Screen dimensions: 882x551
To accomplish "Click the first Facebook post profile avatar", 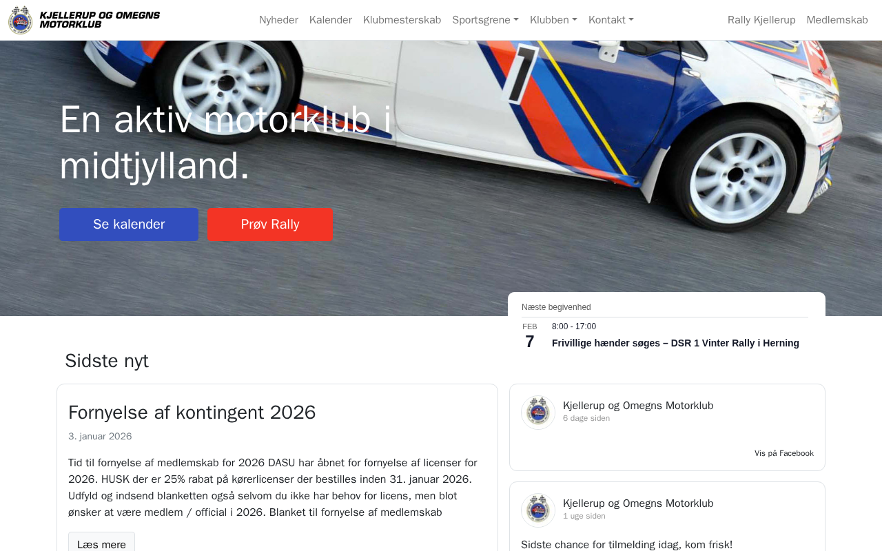I will pyautogui.click(x=538, y=413).
